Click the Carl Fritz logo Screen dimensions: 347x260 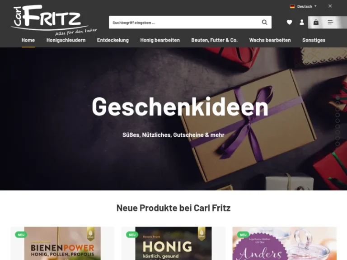pyautogui.click(x=54, y=20)
